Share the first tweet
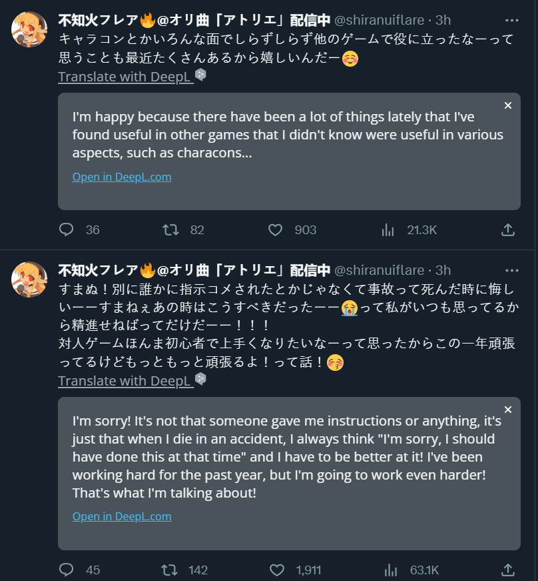The width and height of the screenshot is (538, 581). point(507,230)
